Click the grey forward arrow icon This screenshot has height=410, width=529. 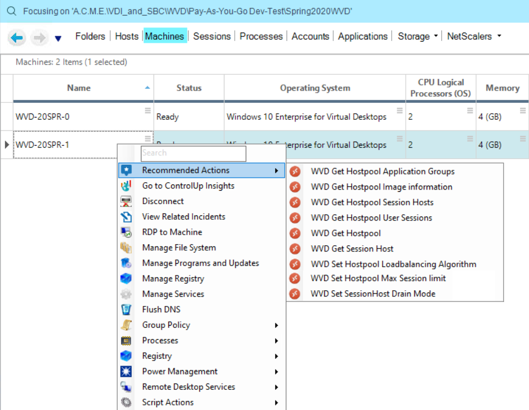pyautogui.click(x=39, y=38)
